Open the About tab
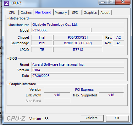The width and height of the screenshot is (133, 125). (105, 13)
